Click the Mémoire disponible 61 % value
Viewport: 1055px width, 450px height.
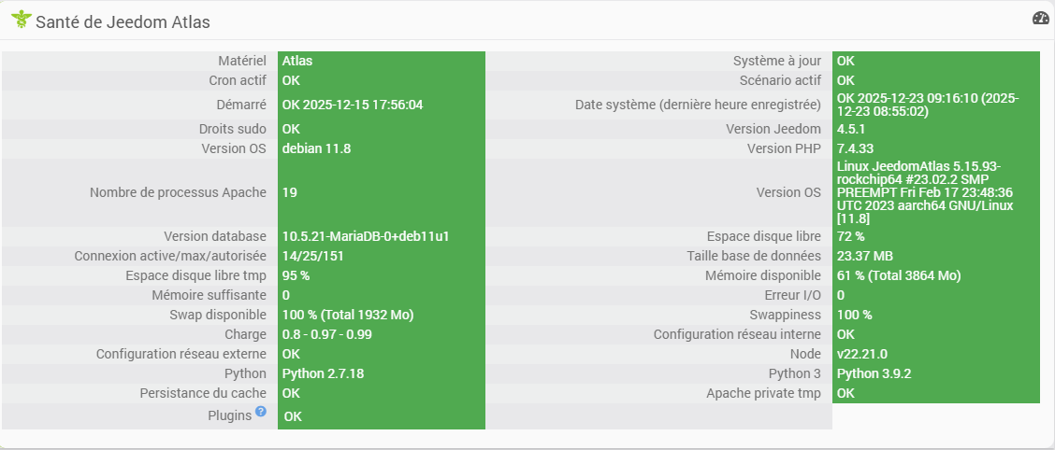tap(899, 275)
